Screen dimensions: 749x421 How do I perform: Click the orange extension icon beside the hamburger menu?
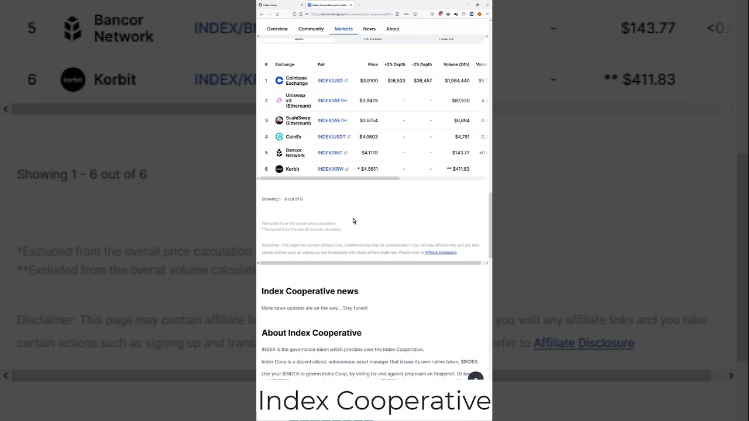pyautogui.click(x=479, y=14)
